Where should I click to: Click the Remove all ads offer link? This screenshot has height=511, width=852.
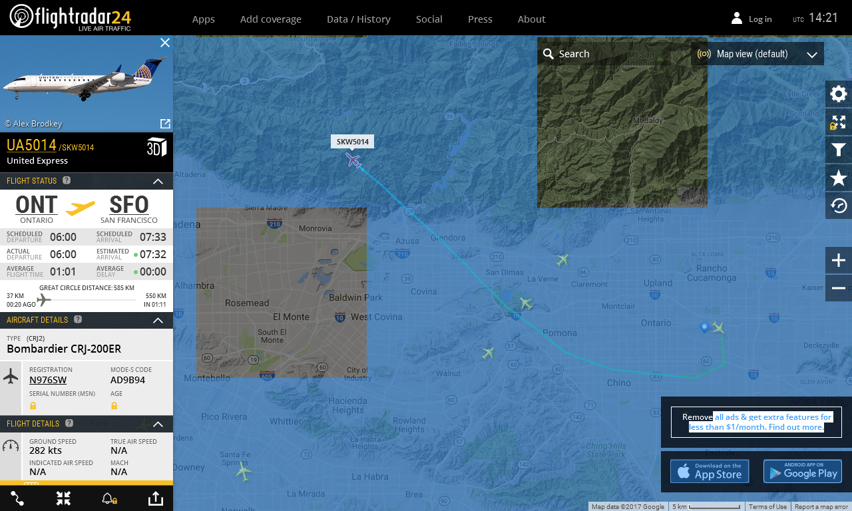(x=756, y=422)
